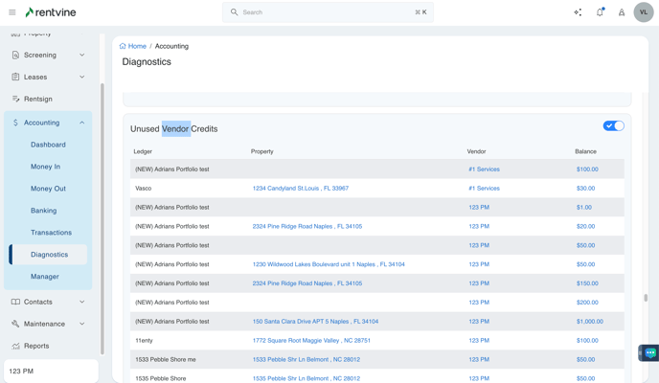Expand the Leases menu section
659x383 pixels.
click(81, 77)
